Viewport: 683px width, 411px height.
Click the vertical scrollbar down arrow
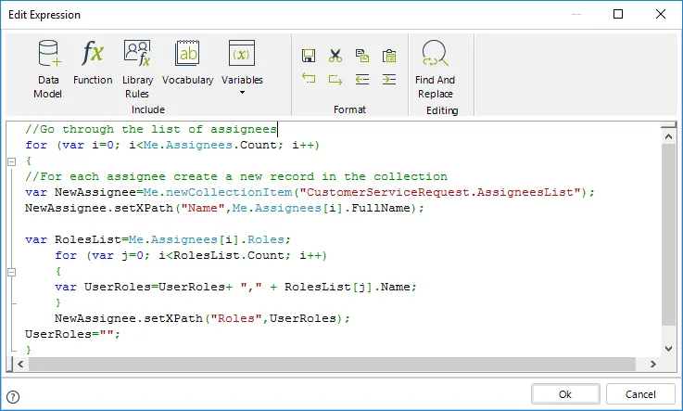[x=668, y=348]
